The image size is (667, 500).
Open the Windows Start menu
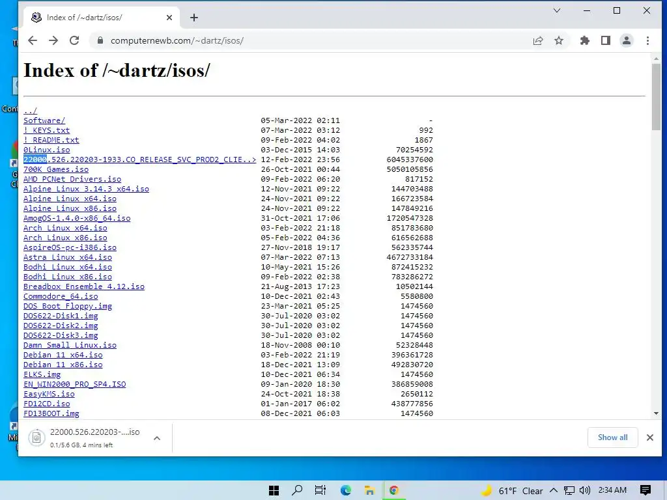[x=274, y=490]
